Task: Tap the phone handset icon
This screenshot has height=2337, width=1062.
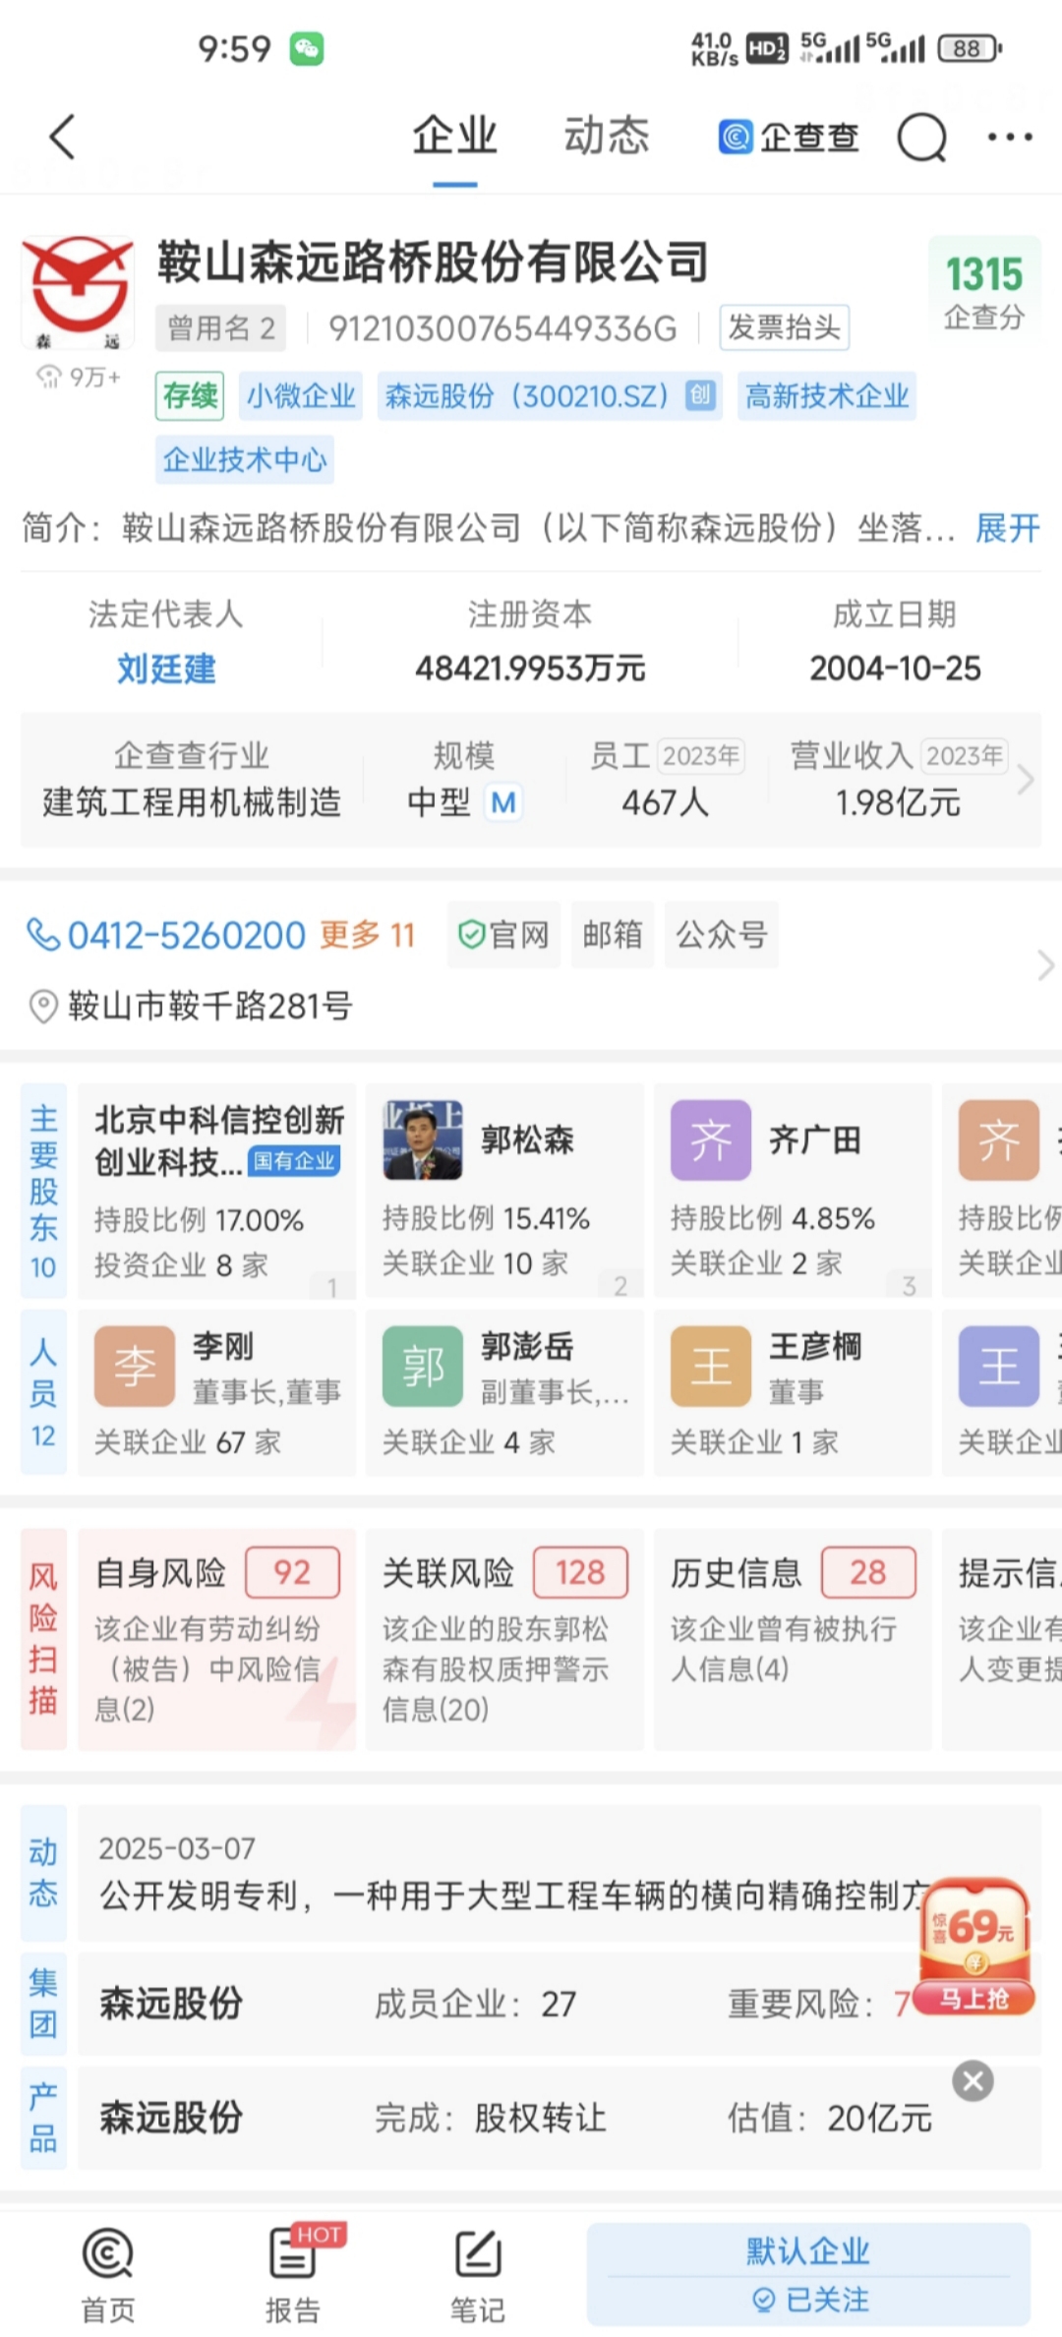Action: (43, 935)
